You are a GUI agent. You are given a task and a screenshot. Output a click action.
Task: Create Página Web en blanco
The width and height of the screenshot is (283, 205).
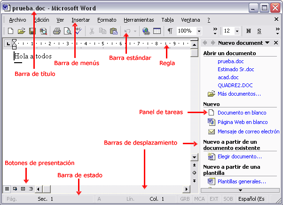coord(243,122)
